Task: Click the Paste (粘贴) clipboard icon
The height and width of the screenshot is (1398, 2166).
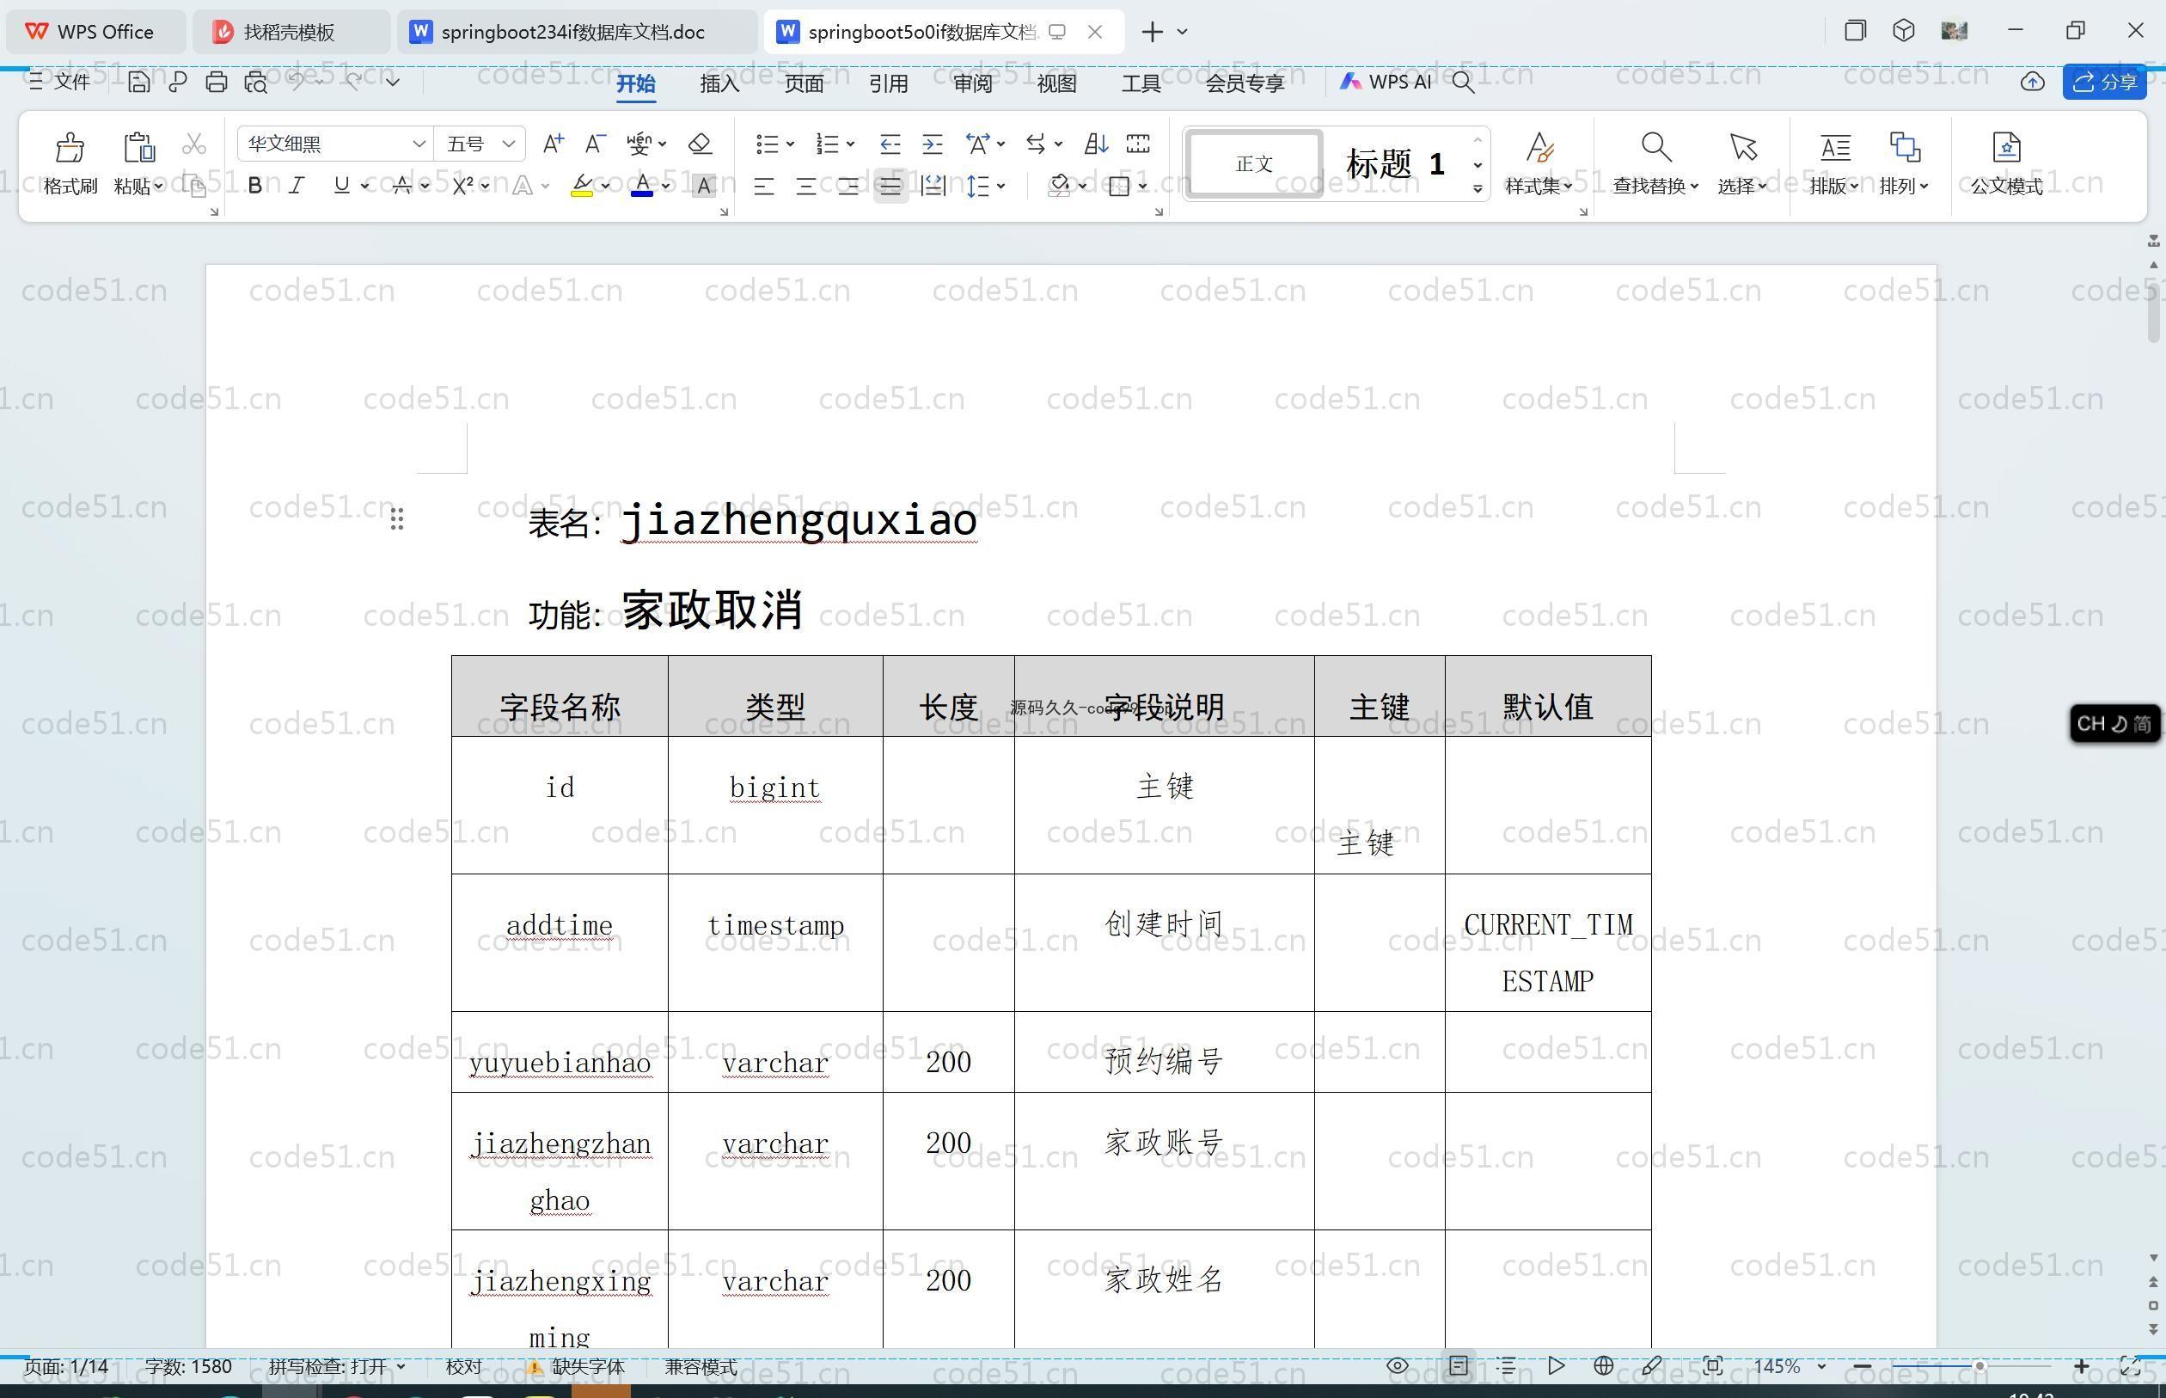Action: click(139, 147)
